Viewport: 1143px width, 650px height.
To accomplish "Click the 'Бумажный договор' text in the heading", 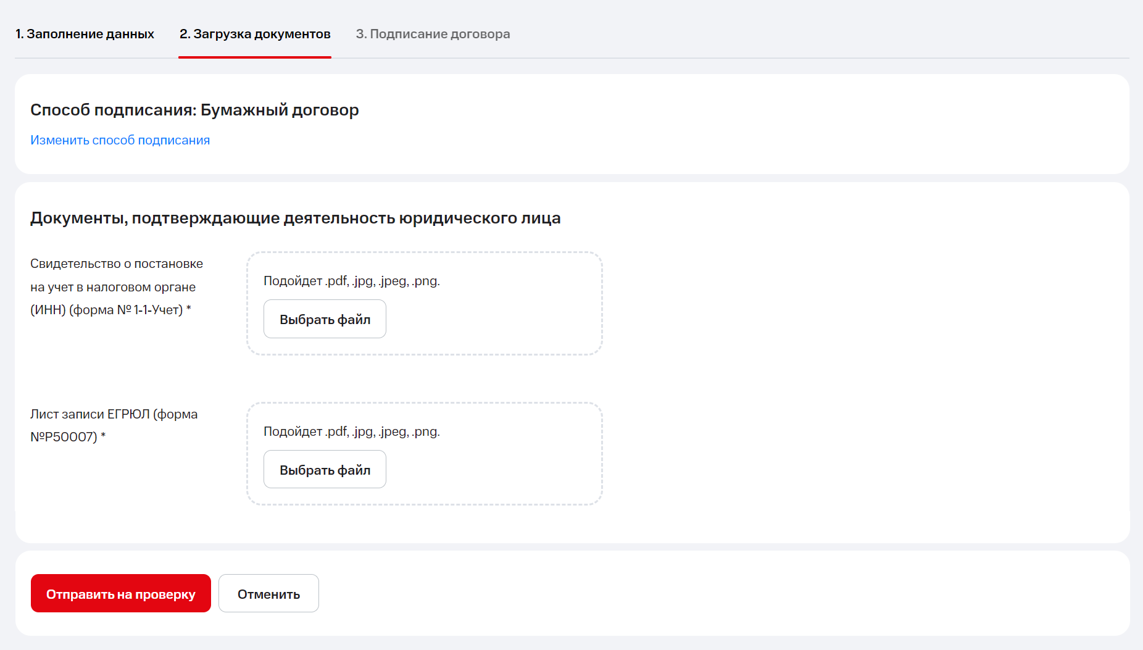I will [x=280, y=110].
